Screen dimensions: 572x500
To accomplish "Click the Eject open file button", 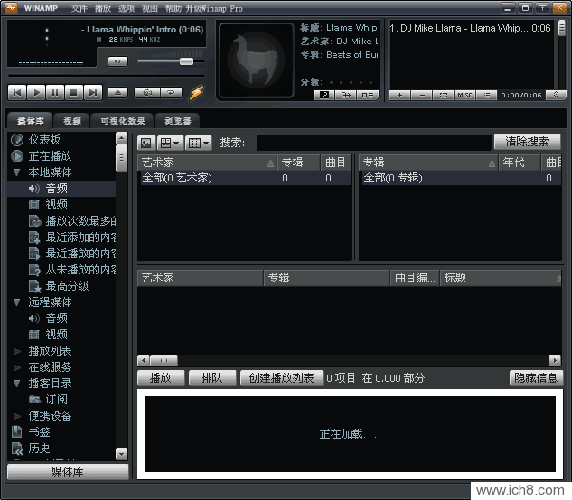I will 117,93.
